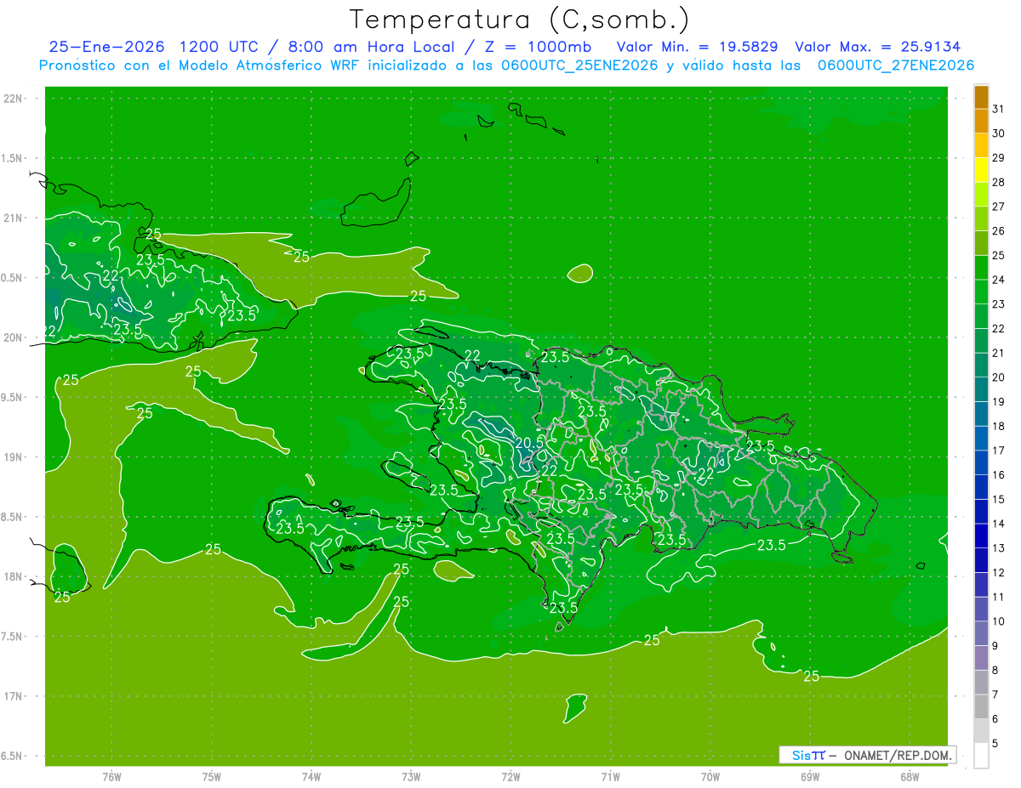Viewport: 1021px width, 788px height.
Task: Click the WRF model forecast subtitle line
Action: point(506,65)
